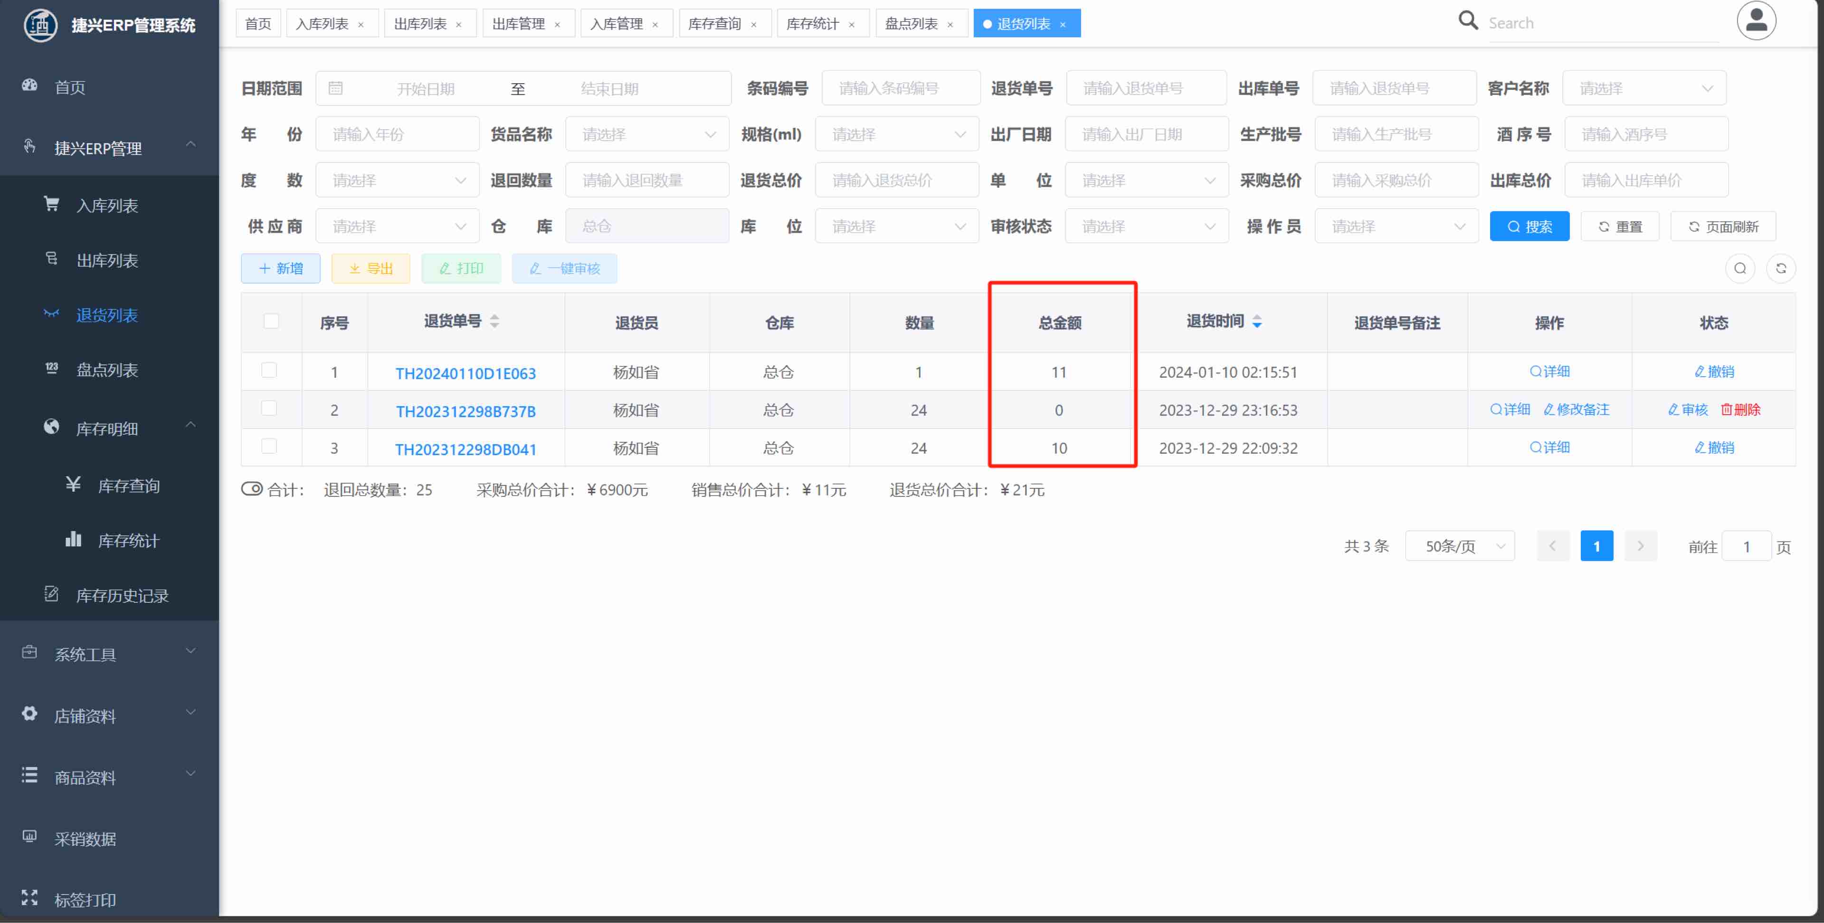Click 详细 for order TH20240110D1E063
This screenshot has width=1824, height=923.
(x=1550, y=371)
